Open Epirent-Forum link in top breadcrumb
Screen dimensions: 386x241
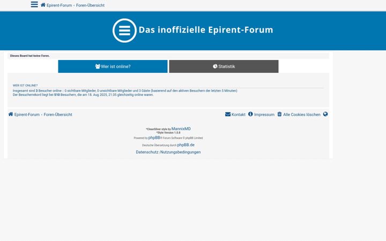click(59, 5)
